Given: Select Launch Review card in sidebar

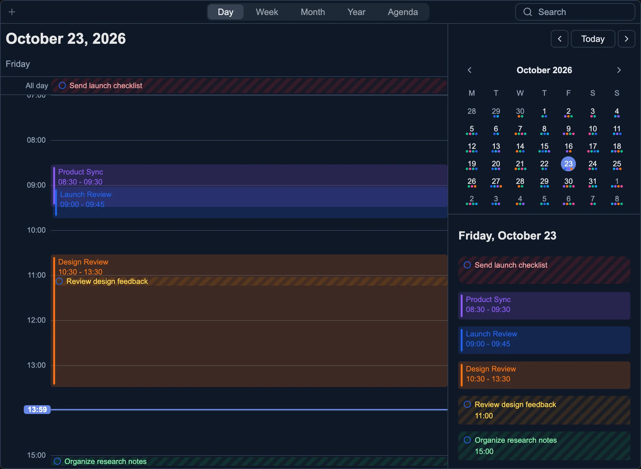Looking at the screenshot, I should point(544,340).
